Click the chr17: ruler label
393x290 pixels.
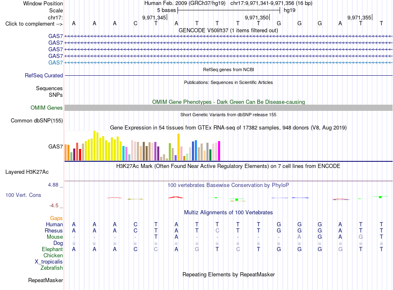tap(55, 17)
